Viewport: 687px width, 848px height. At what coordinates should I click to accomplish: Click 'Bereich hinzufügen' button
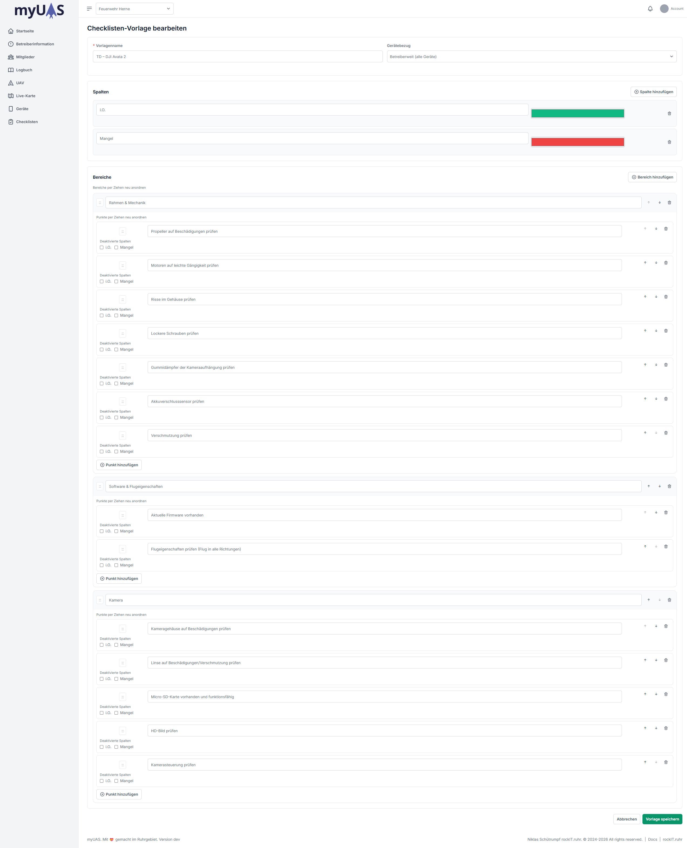click(652, 177)
